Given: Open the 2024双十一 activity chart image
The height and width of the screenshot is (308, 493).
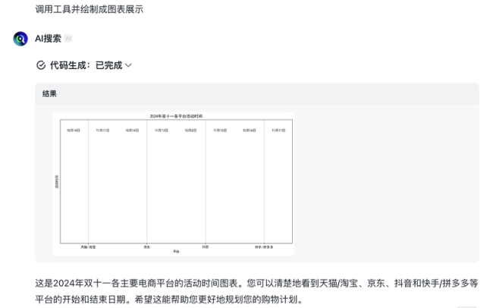Looking at the screenshot, I should tap(174, 184).
